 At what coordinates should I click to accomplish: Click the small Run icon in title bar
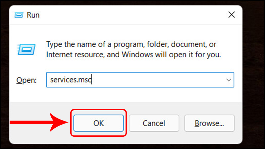[20, 15]
